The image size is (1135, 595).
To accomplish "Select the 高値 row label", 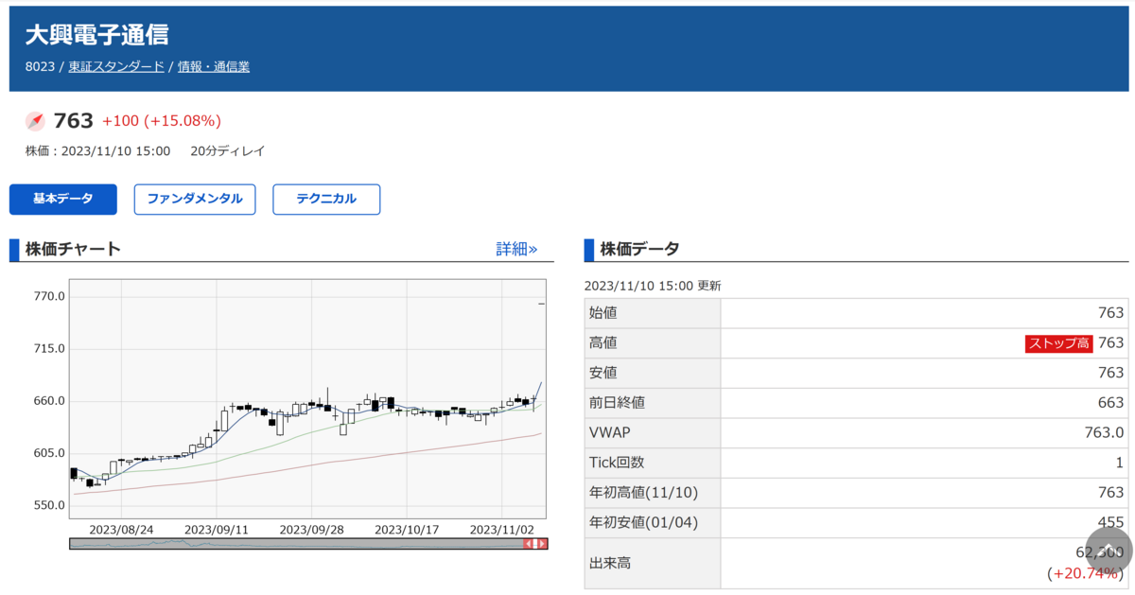I will tap(653, 343).
